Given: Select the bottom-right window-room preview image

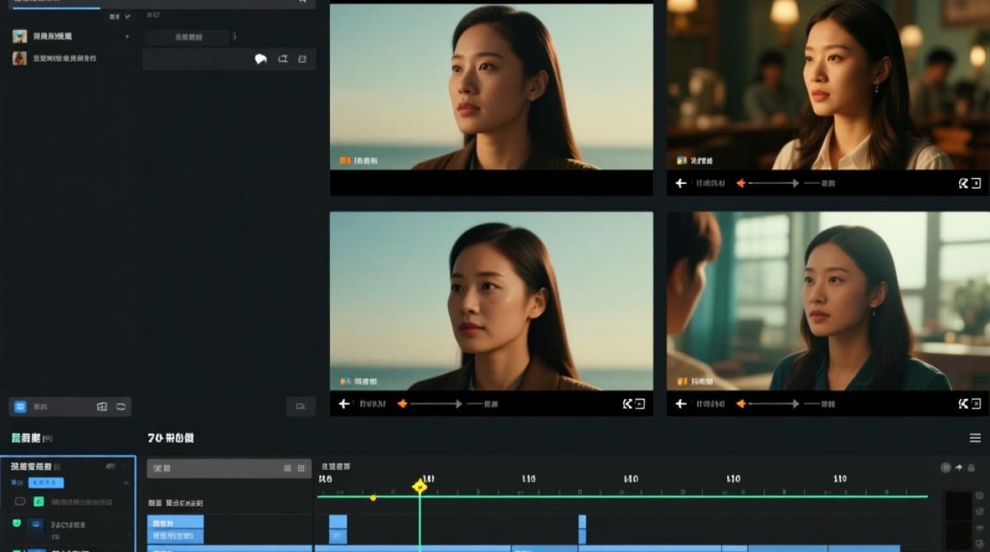Looking at the screenshot, I should 829,301.
